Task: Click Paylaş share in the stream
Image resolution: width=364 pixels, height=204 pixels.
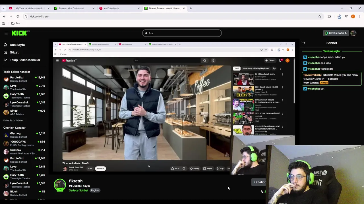Action: 195,169
